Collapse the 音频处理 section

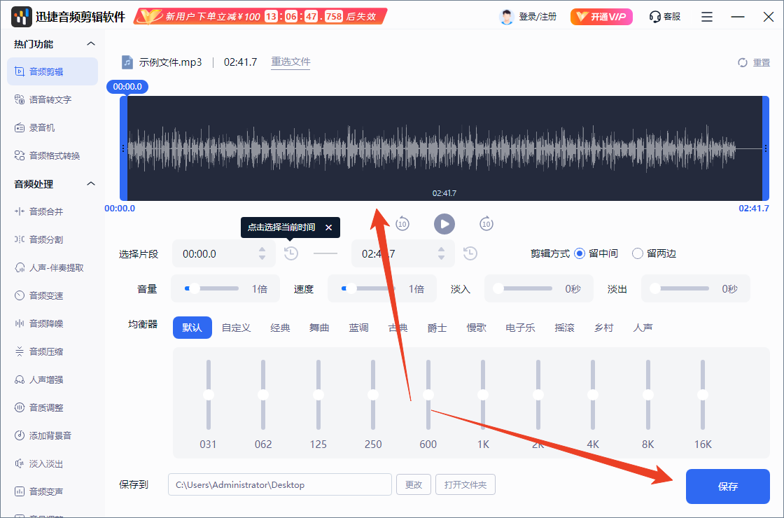pos(90,184)
